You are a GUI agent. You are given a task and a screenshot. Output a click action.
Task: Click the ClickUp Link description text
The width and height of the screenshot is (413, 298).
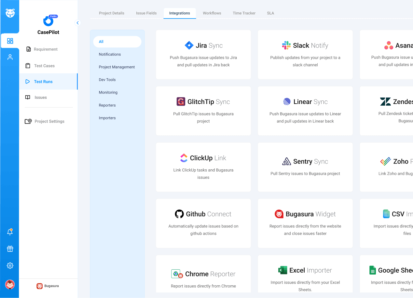(203, 174)
